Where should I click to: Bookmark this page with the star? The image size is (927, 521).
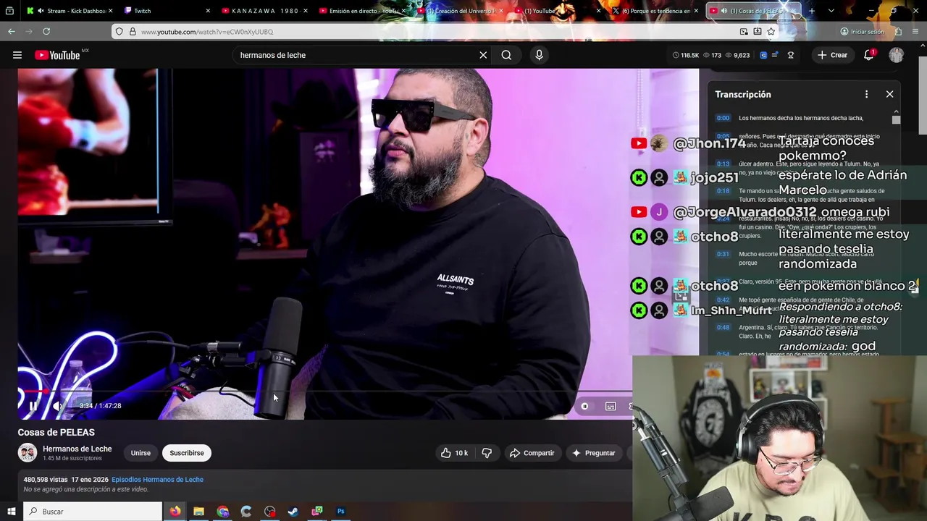[x=771, y=32]
